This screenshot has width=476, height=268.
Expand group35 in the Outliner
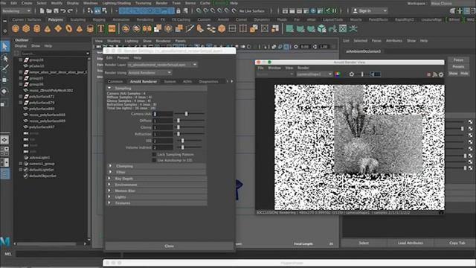21,78
